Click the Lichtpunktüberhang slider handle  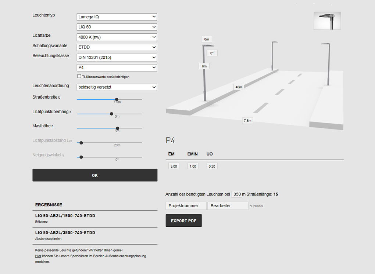click(111, 114)
